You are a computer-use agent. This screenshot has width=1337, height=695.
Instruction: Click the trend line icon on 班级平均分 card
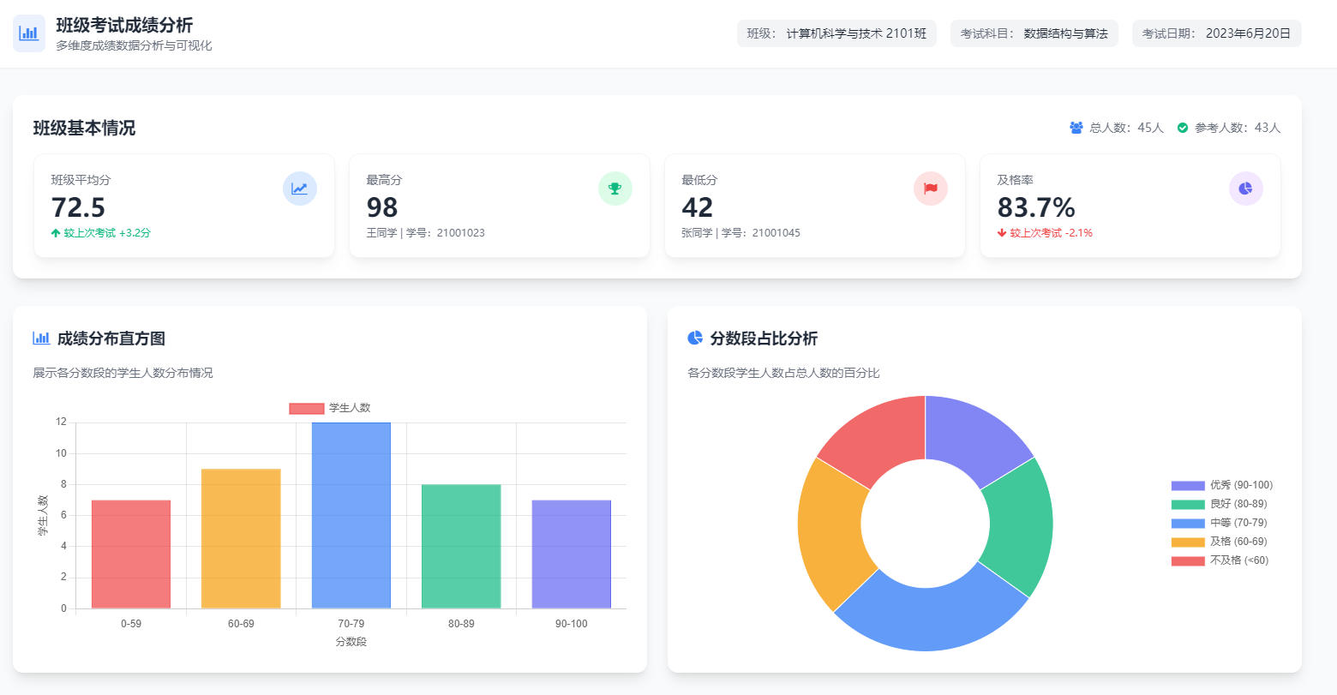[299, 189]
